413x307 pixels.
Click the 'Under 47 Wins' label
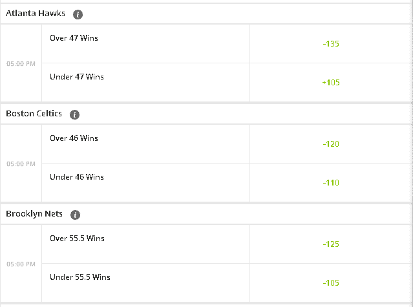pos(77,77)
